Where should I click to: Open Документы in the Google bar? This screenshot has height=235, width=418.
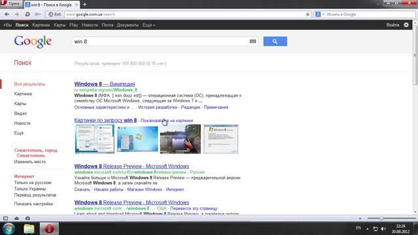(128, 25)
